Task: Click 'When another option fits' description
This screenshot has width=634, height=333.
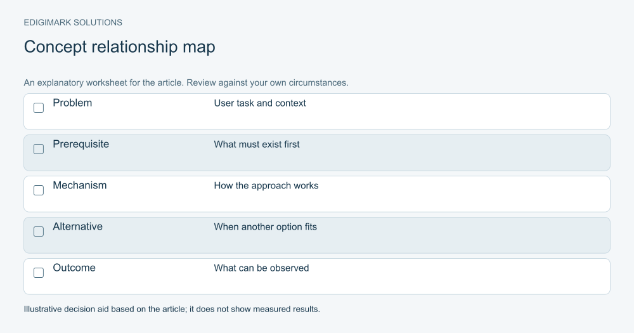Action: (x=265, y=227)
